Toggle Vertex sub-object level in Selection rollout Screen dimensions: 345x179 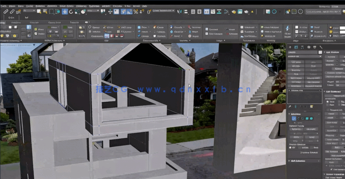(294, 119)
